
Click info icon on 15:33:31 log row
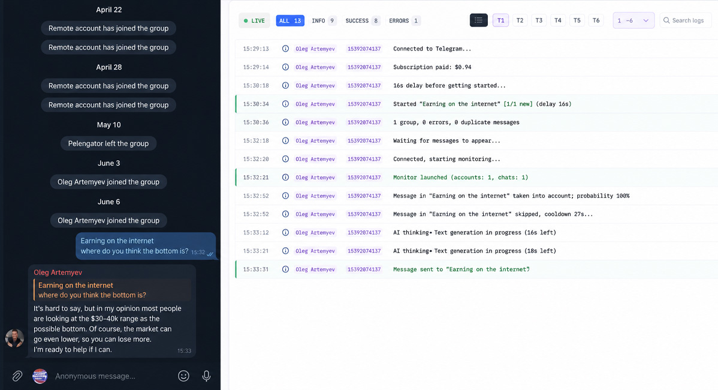(x=285, y=269)
